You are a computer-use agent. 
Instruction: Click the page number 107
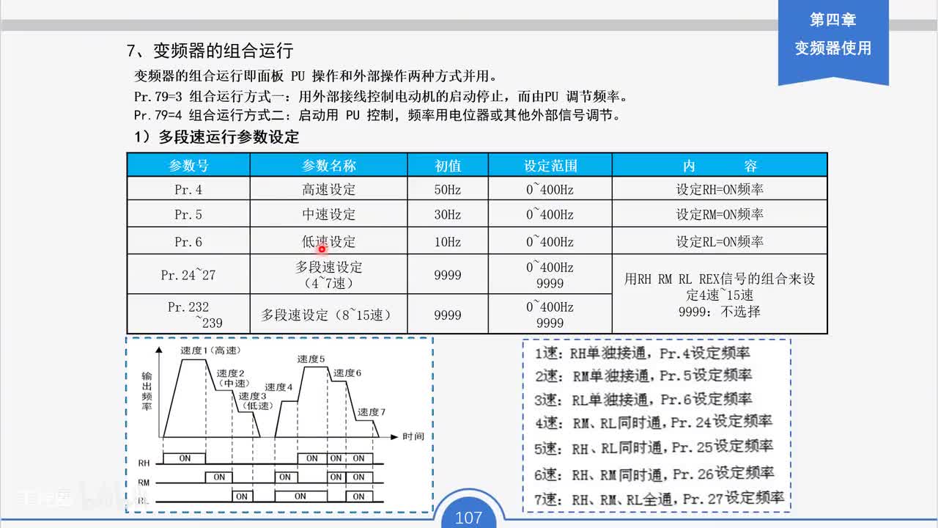[x=469, y=518]
